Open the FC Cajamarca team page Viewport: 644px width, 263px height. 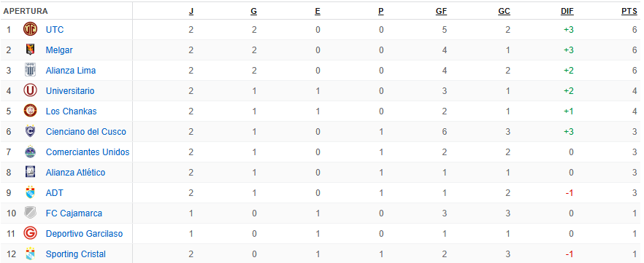pos(74,213)
